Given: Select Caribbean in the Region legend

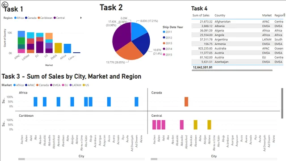Looking at the screenshot, I should (x=45, y=18).
